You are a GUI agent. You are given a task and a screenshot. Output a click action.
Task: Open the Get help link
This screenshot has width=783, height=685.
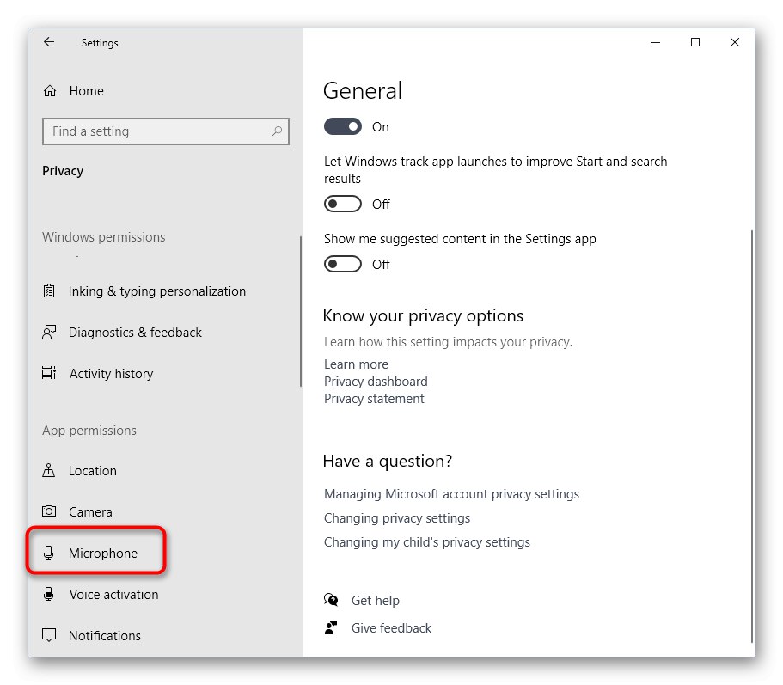tap(375, 601)
